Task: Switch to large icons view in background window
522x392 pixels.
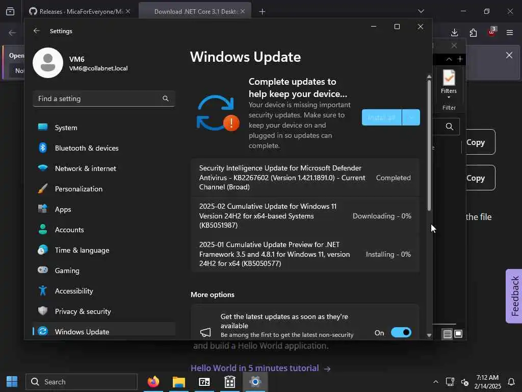Action: (458, 334)
